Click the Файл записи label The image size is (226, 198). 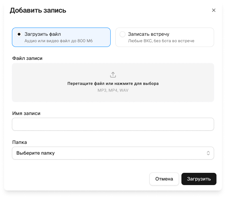27,58
